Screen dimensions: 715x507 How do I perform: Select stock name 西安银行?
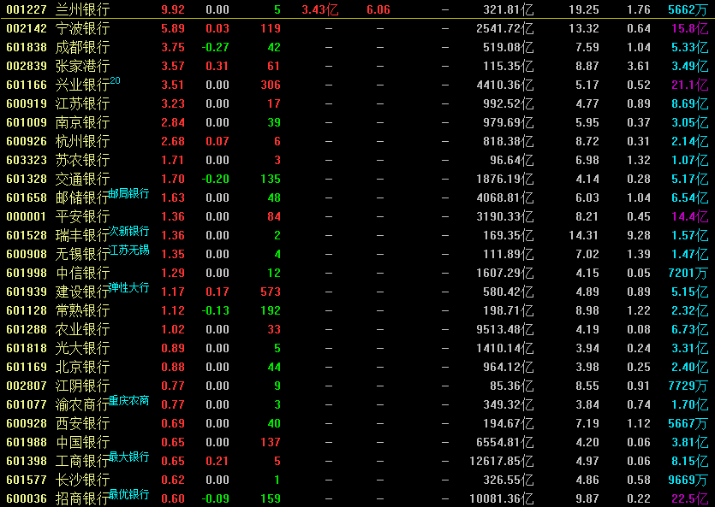82,423
